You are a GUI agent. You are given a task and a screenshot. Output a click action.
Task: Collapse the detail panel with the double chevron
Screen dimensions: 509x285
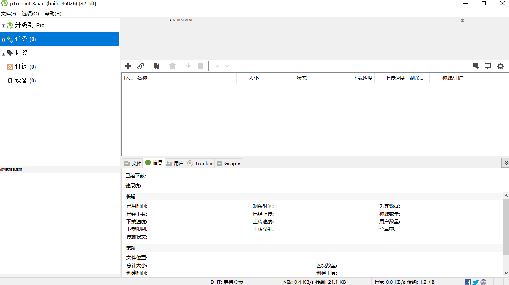(505, 162)
